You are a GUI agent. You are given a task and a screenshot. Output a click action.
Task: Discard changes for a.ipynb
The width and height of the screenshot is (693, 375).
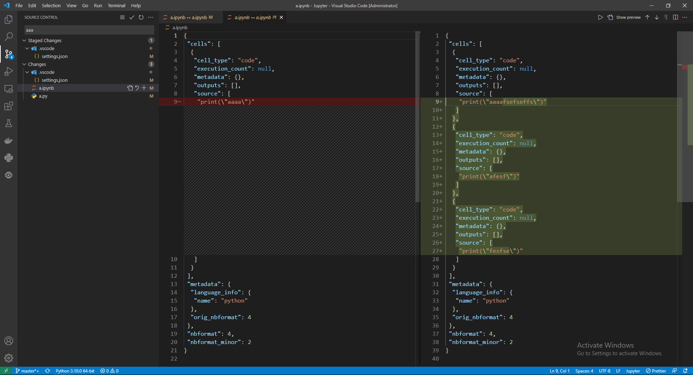coord(137,88)
